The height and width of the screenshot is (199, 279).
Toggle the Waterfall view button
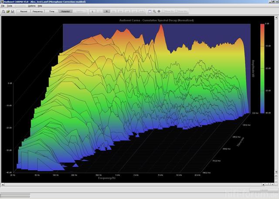(65, 11)
